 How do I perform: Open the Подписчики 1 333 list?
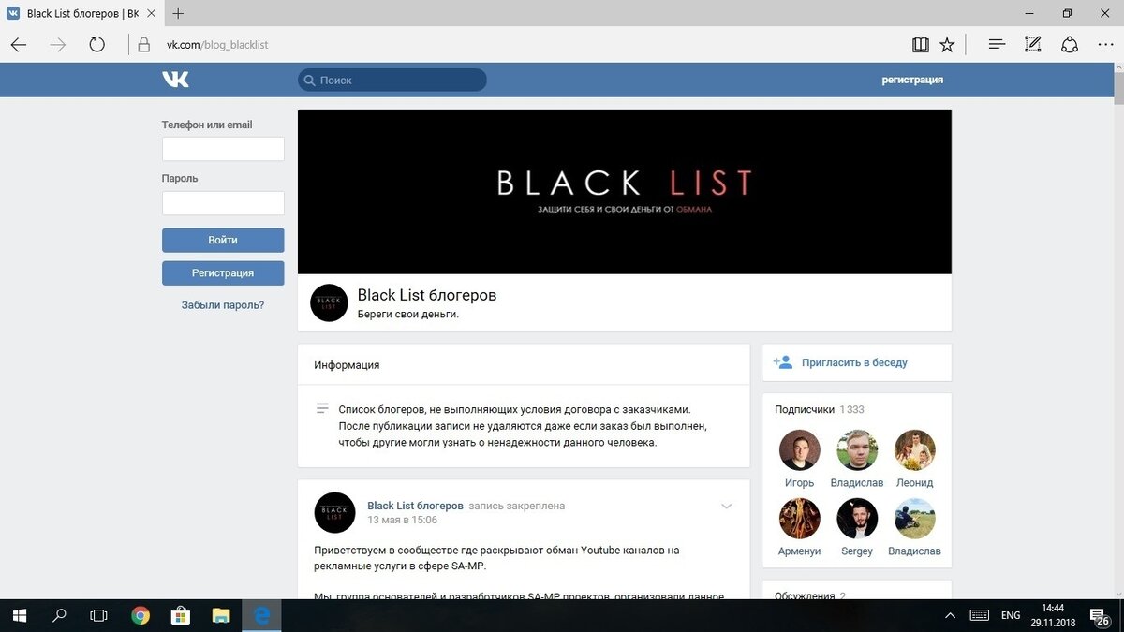click(820, 409)
